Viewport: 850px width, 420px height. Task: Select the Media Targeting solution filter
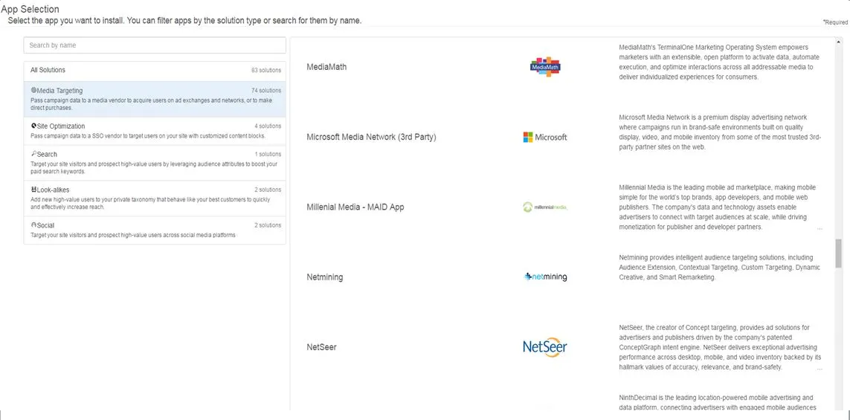[x=155, y=99]
